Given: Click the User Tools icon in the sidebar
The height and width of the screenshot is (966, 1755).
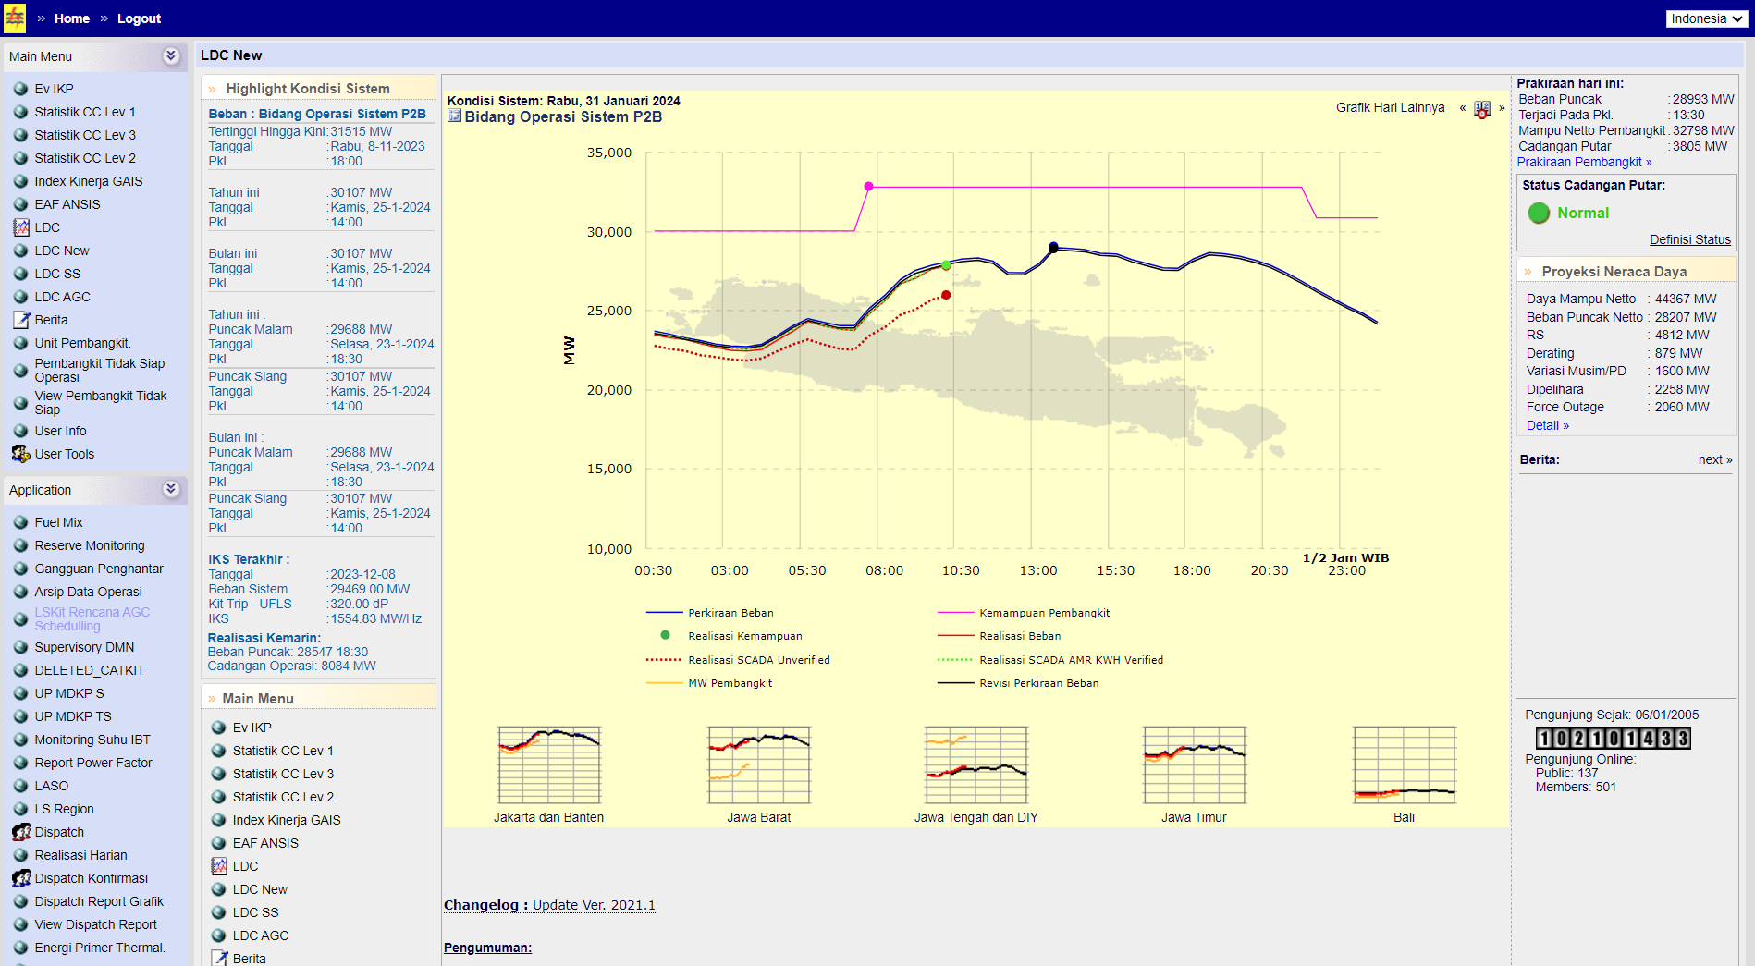Looking at the screenshot, I should pyautogui.click(x=21, y=454).
